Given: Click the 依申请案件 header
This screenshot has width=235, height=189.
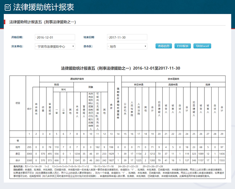Looking at the screenshot, I should click(173, 79).
